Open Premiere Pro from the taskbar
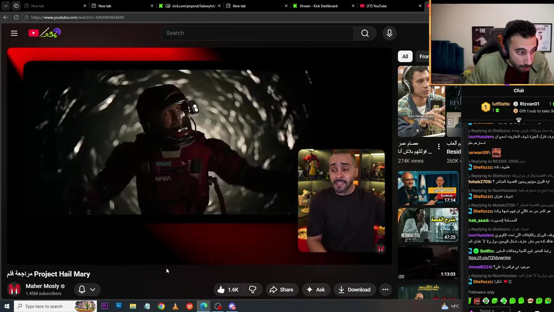 104,306
